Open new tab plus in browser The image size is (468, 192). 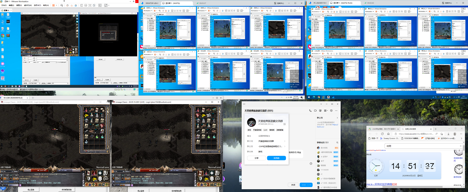click(436, 129)
